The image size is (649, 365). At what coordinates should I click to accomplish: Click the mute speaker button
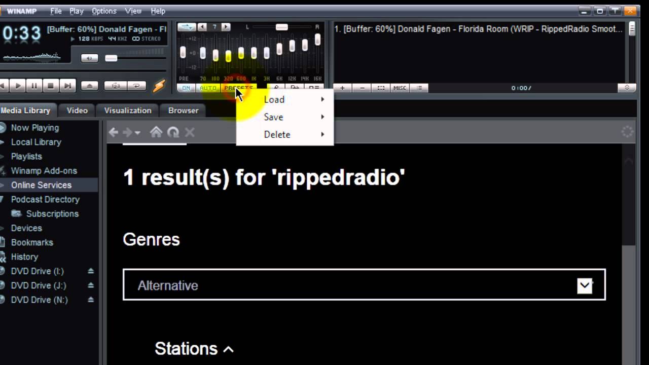[x=89, y=58]
